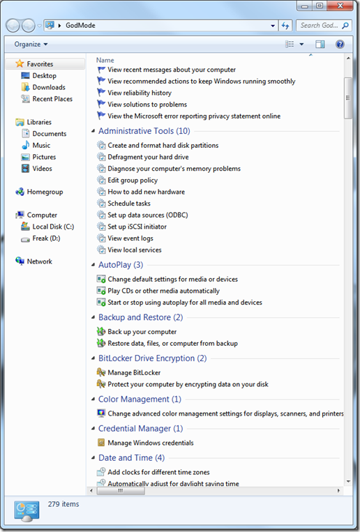Select Documents in the Libraries tree

coord(50,134)
